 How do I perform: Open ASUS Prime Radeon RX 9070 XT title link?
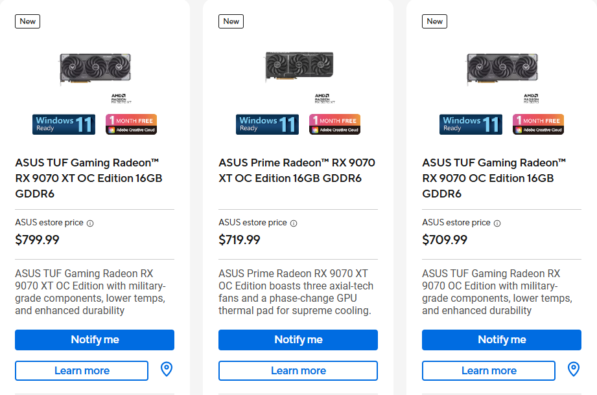click(297, 170)
